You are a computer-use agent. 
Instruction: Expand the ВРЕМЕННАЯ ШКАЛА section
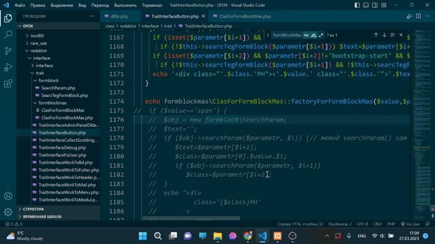[x=58, y=217]
